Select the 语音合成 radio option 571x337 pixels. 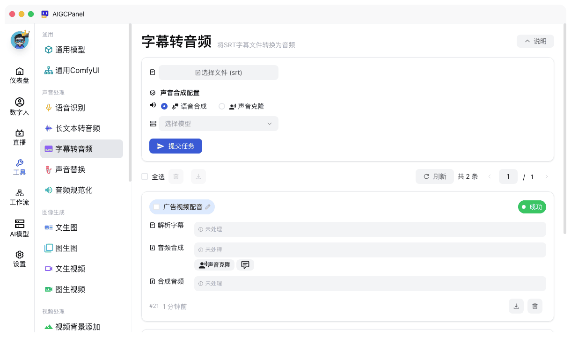164,106
